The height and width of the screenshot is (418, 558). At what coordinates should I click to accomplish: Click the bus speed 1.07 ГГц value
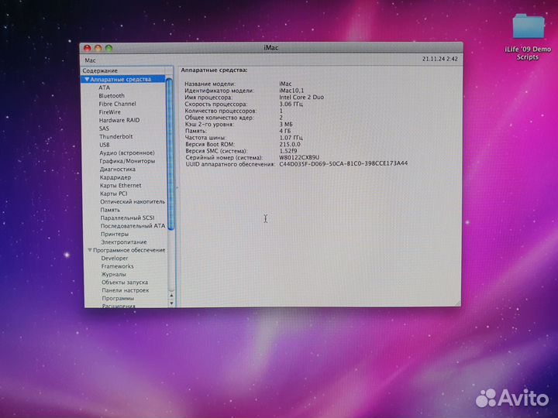[x=291, y=138]
